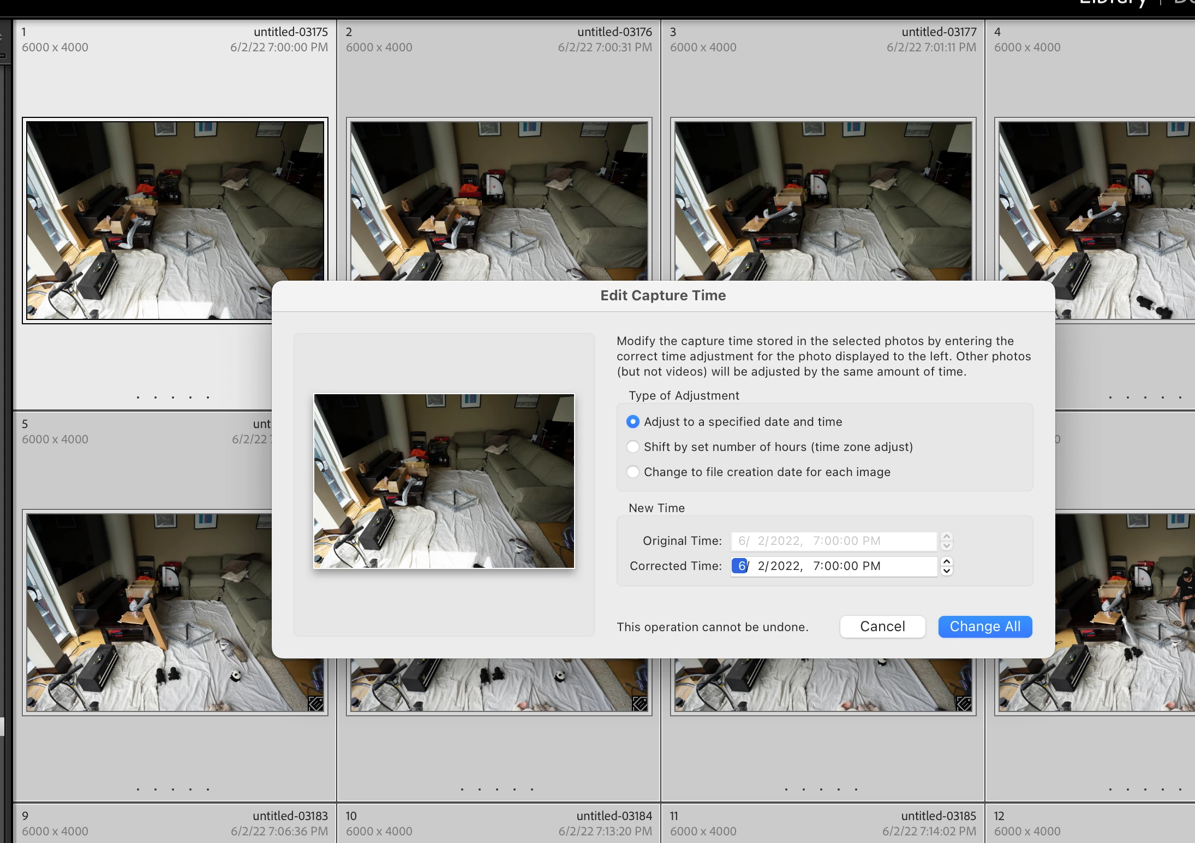Set fifth rating dot under photo 5

208,789
